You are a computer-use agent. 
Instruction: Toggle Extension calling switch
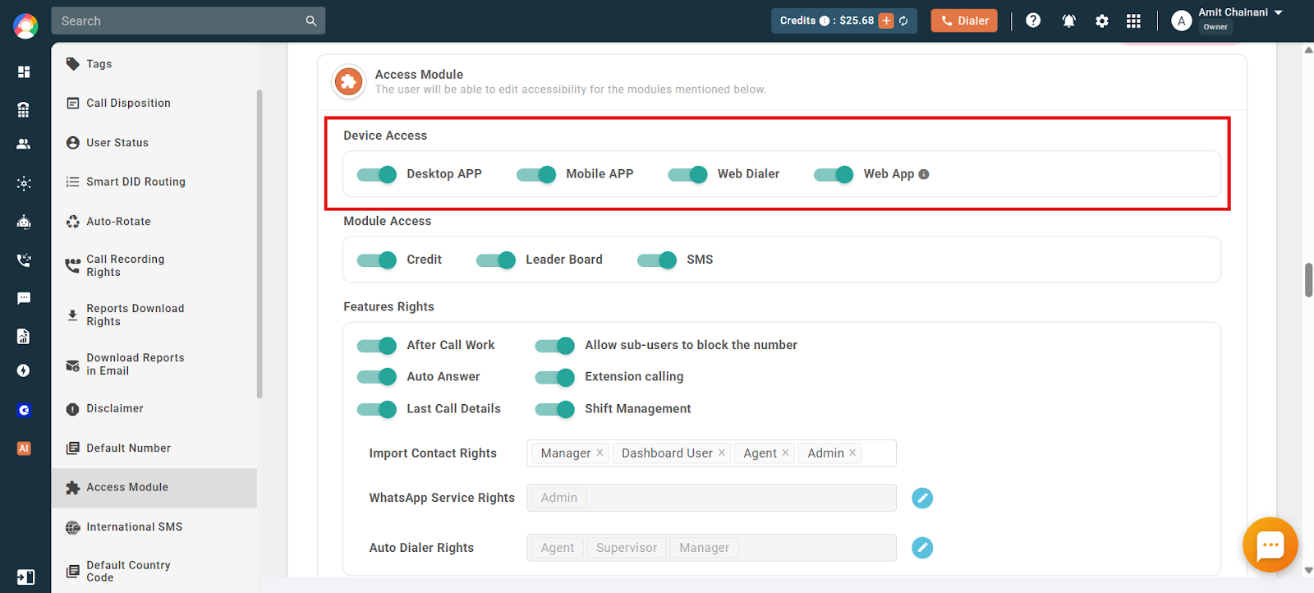pos(555,377)
